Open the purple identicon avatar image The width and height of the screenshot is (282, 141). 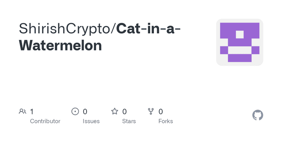tap(240, 42)
